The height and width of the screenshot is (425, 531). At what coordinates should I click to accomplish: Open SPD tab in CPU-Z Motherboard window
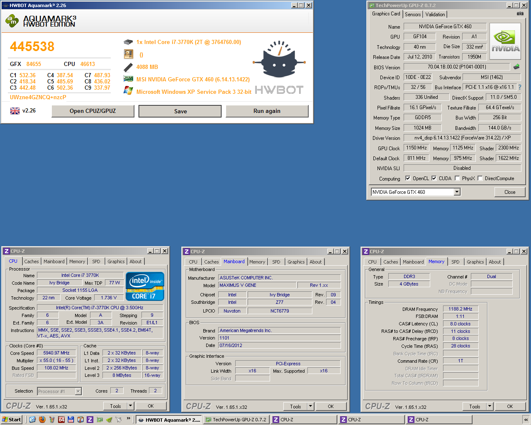(276, 262)
